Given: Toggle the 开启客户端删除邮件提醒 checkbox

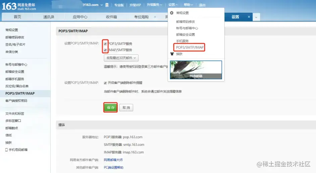Looking at the screenshot, I should pos(105,83).
